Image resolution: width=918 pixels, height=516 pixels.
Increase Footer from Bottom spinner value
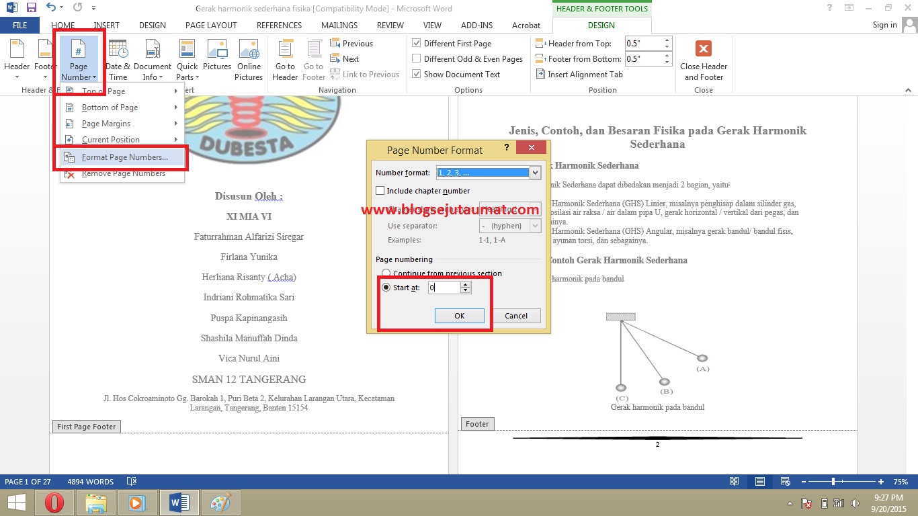click(667, 56)
